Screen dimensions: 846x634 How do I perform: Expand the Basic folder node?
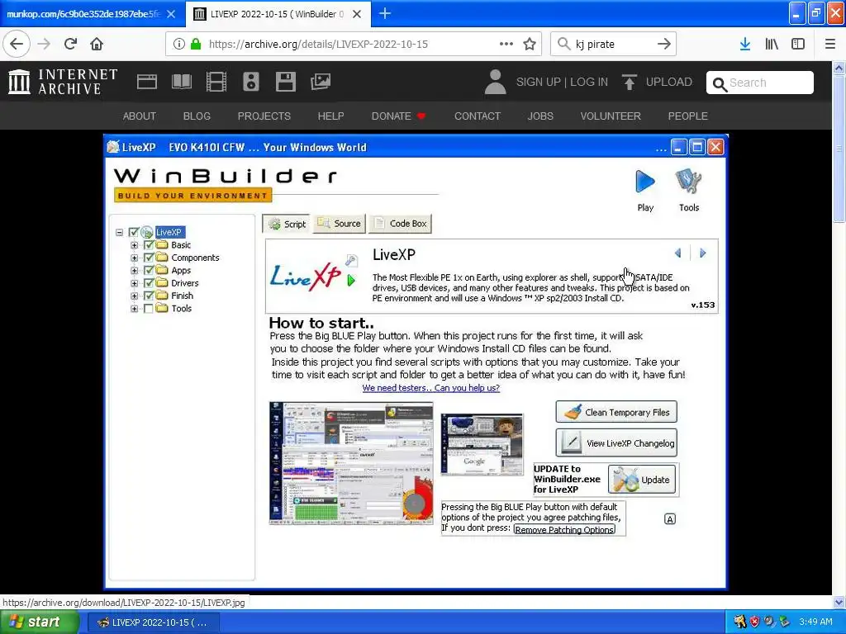134,244
